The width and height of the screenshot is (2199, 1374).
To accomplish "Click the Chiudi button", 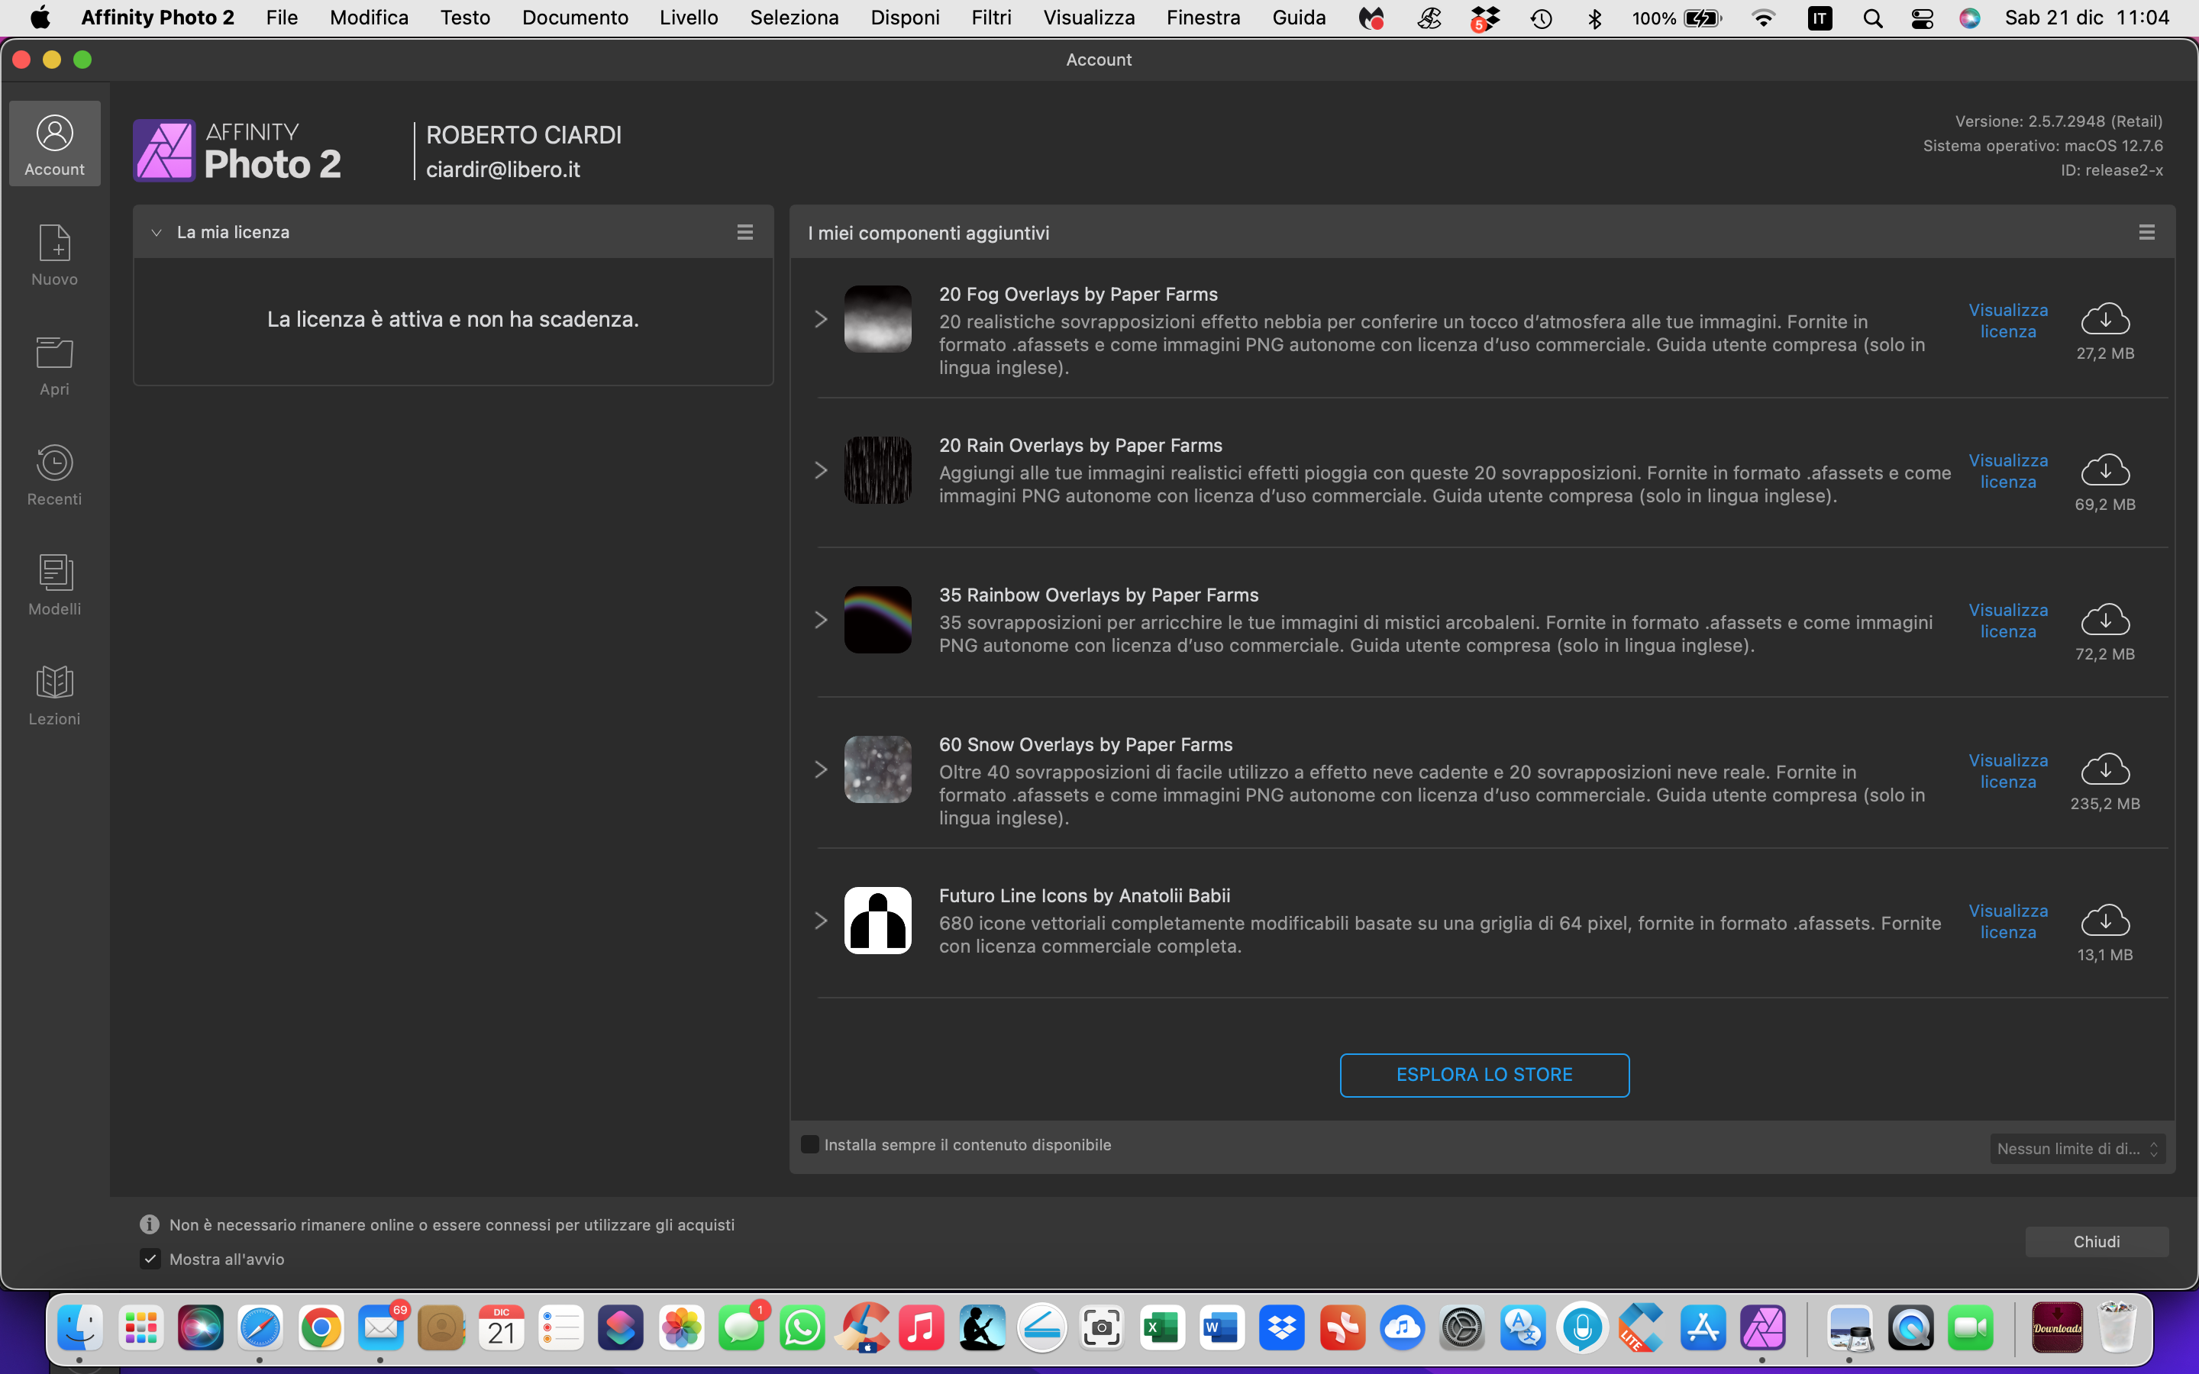I will pyautogui.click(x=2097, y=1241).
